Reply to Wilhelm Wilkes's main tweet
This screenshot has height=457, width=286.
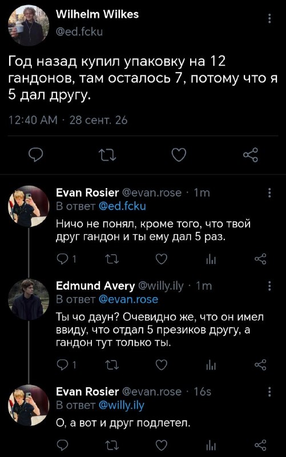tap(36, 155)
